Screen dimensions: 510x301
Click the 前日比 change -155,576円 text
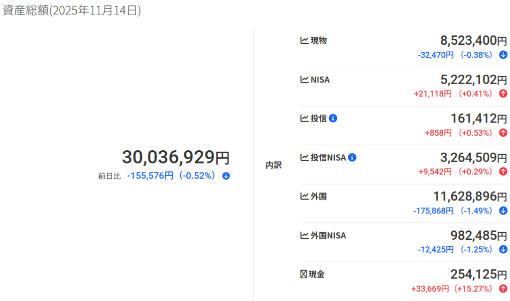[x=150, y=176]
